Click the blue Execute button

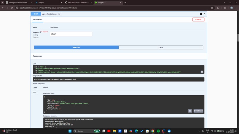coord(77,47)
